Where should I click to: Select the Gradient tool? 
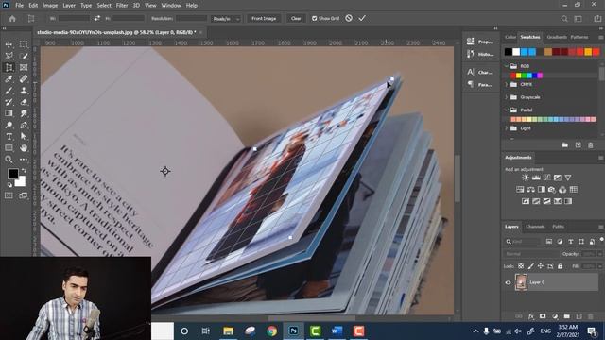coord(9,113)
